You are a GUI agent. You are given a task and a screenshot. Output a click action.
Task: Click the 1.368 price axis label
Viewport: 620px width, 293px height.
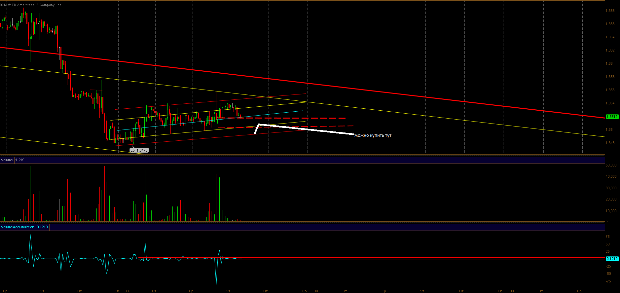(610, 11)
